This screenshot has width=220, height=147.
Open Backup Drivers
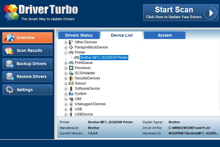click(27, 64)
